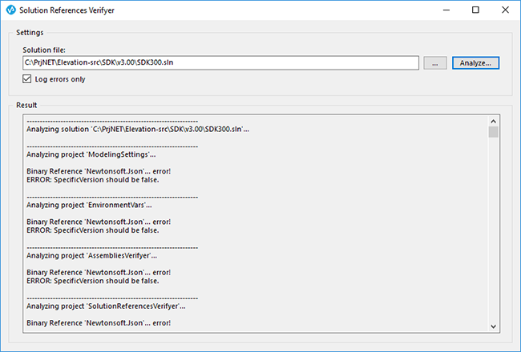Click the result scrollbar up arrow
The width and height of the screenshot is (521, 352).
[x=494, y=121]
